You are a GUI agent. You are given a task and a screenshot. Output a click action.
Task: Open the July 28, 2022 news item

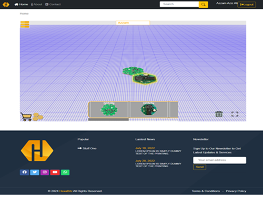click(x=158, y=163)
